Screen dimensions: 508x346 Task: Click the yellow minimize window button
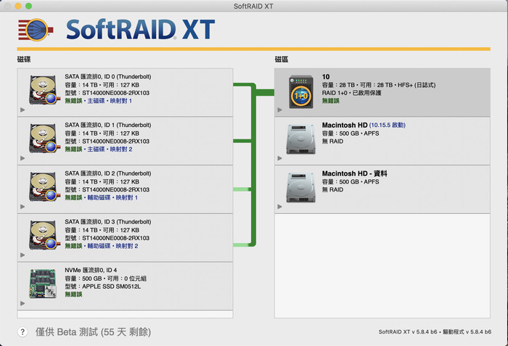pos(18,6)
